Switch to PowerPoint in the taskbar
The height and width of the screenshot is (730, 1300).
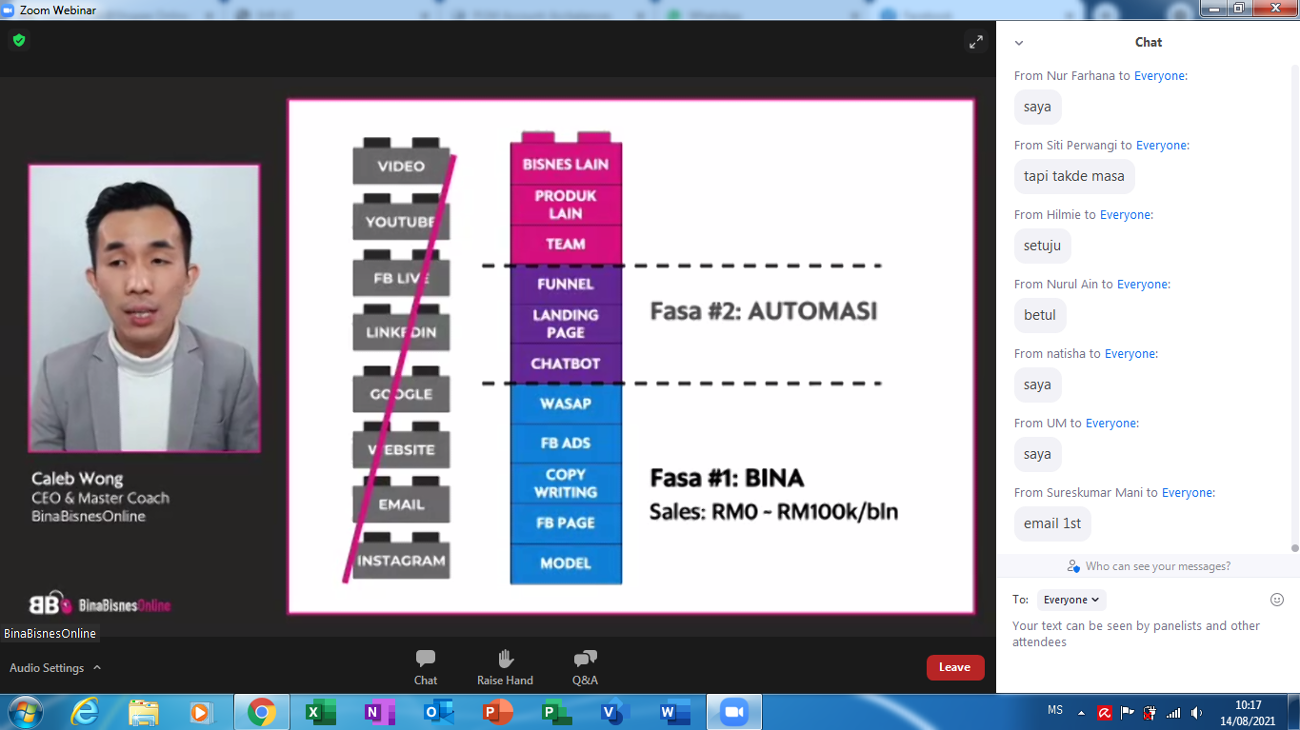(x=497, y=712)
